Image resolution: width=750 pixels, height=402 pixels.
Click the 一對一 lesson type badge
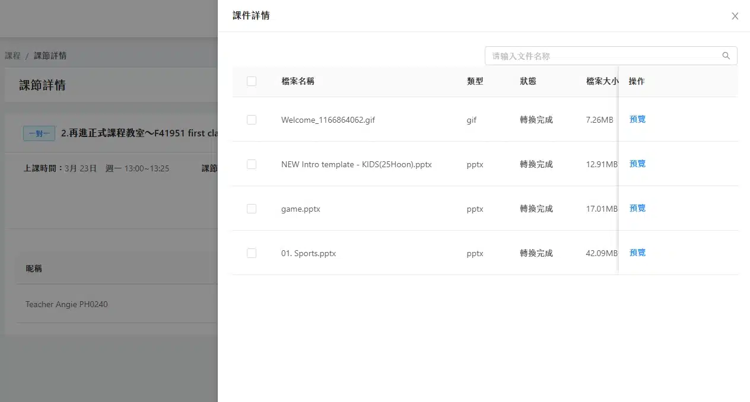coord(39,133)
